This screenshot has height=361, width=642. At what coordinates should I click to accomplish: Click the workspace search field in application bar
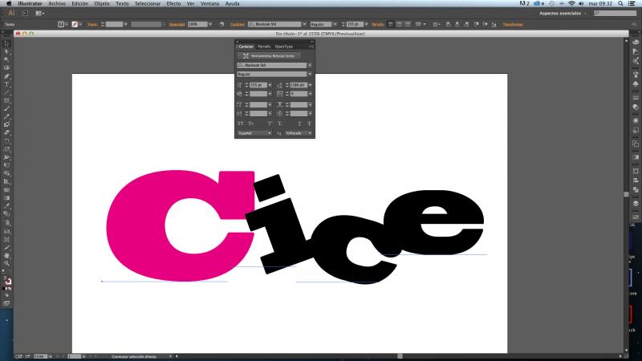click(616, 14)
